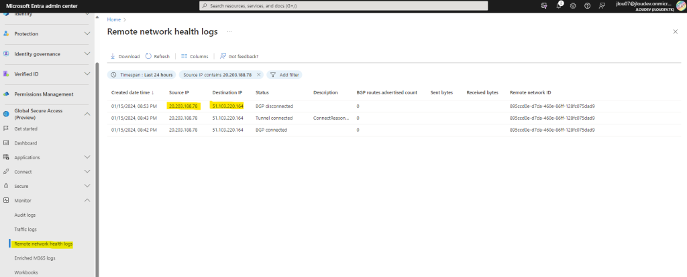Click the Identity governance sidebar icon
Viewport: 687px width, 277px height.
[6, 54]
